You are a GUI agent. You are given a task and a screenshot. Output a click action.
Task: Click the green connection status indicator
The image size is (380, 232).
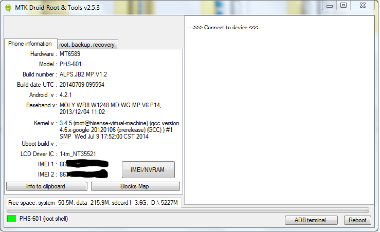coord(12,219)
